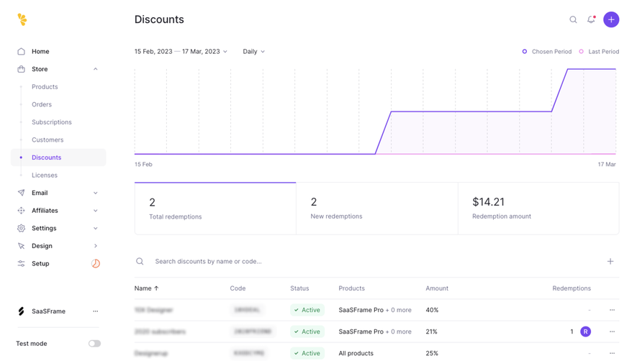Click the Design cursor icon

pyautogui.click(x=21, y=246)
